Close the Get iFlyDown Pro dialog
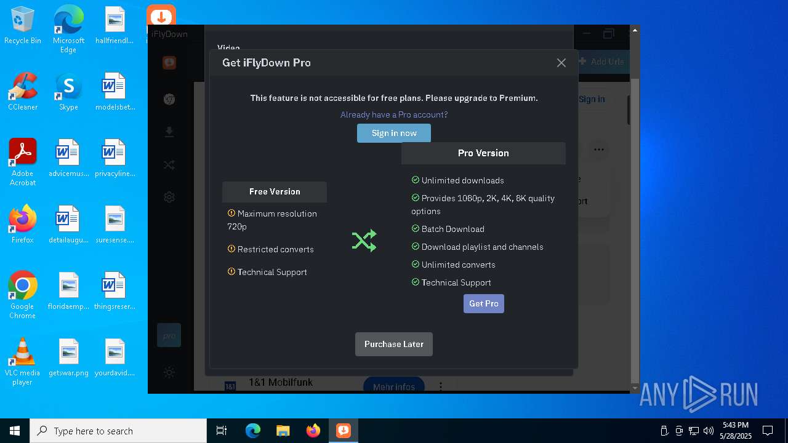Viewport: 788px width, 443px height. click(561, 63)
